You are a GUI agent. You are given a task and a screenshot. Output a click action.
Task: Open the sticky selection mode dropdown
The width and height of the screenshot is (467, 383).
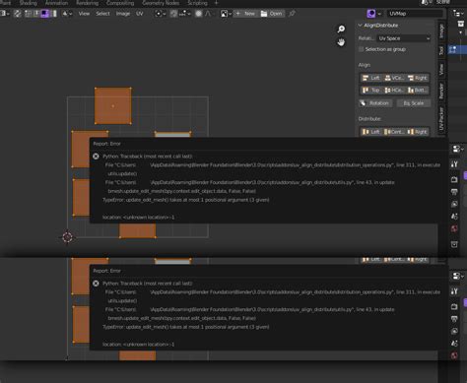coord(67,14)
